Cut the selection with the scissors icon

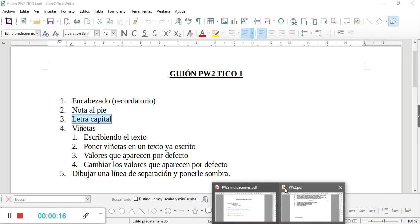click(99, 21)
